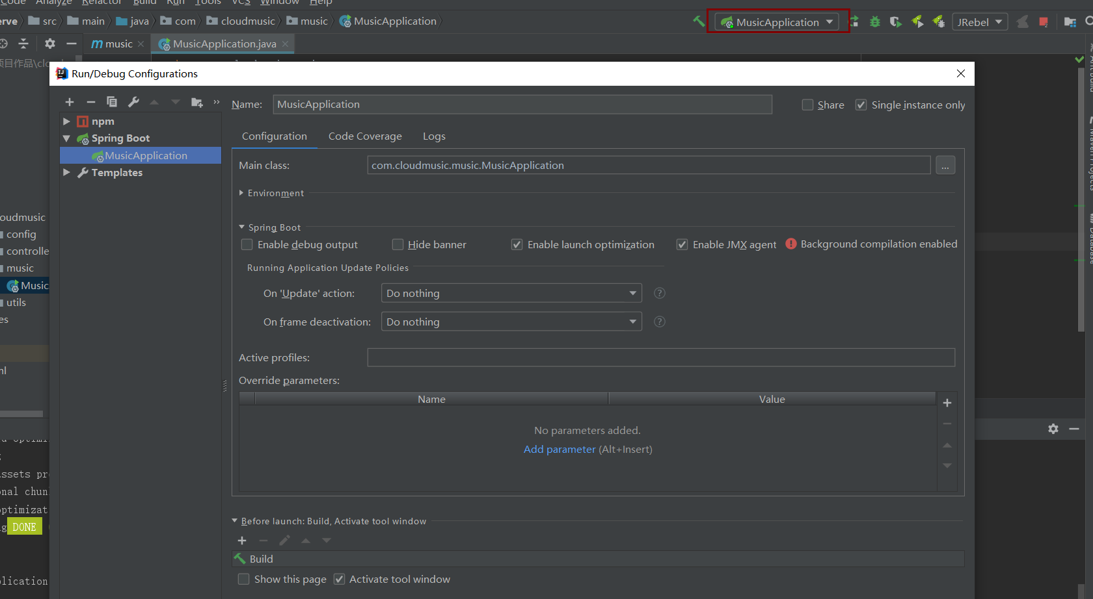Click the Main class text field
The image size is (1093, 599).
tap(649, 165)
